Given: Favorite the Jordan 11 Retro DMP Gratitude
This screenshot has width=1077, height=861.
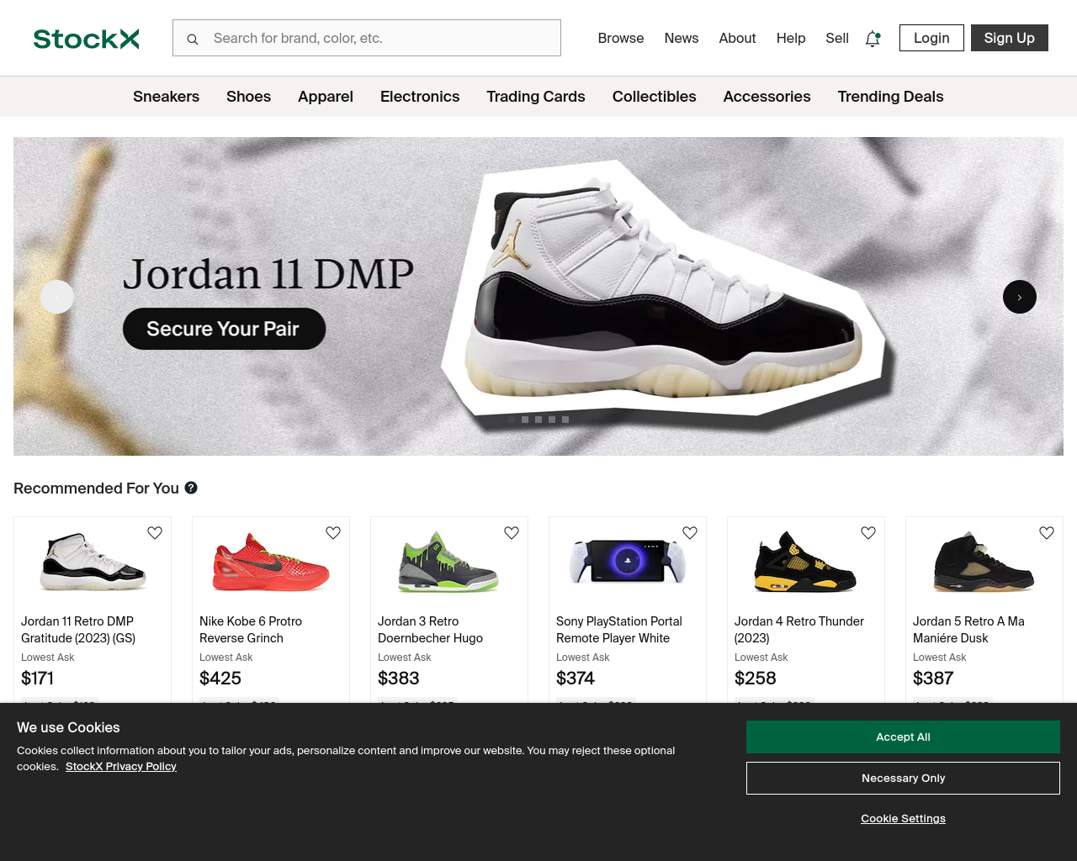Looking at the screenshot, I should 155,533.
